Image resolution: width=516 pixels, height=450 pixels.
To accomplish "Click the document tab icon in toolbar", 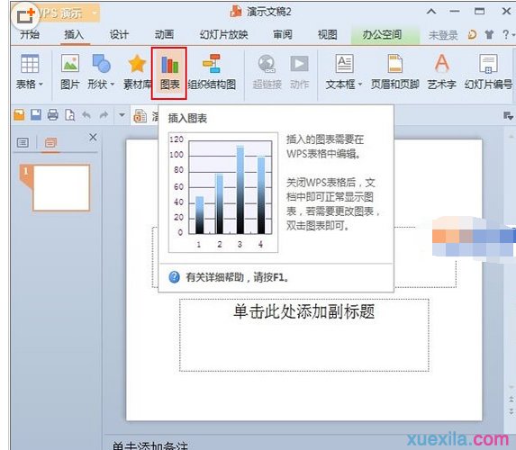I will [x=140, y=115].
